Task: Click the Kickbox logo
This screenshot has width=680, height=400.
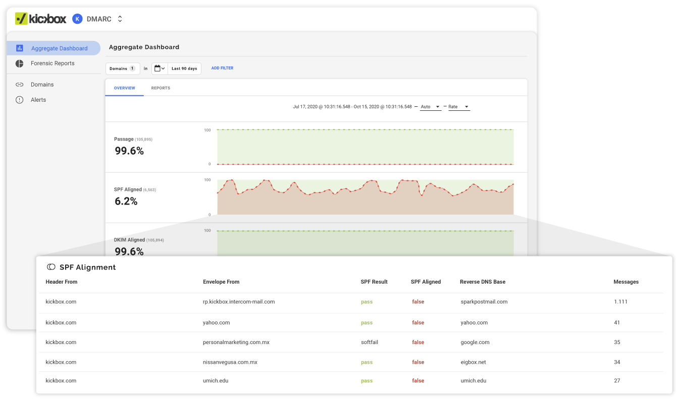Action: click(41, 19)
